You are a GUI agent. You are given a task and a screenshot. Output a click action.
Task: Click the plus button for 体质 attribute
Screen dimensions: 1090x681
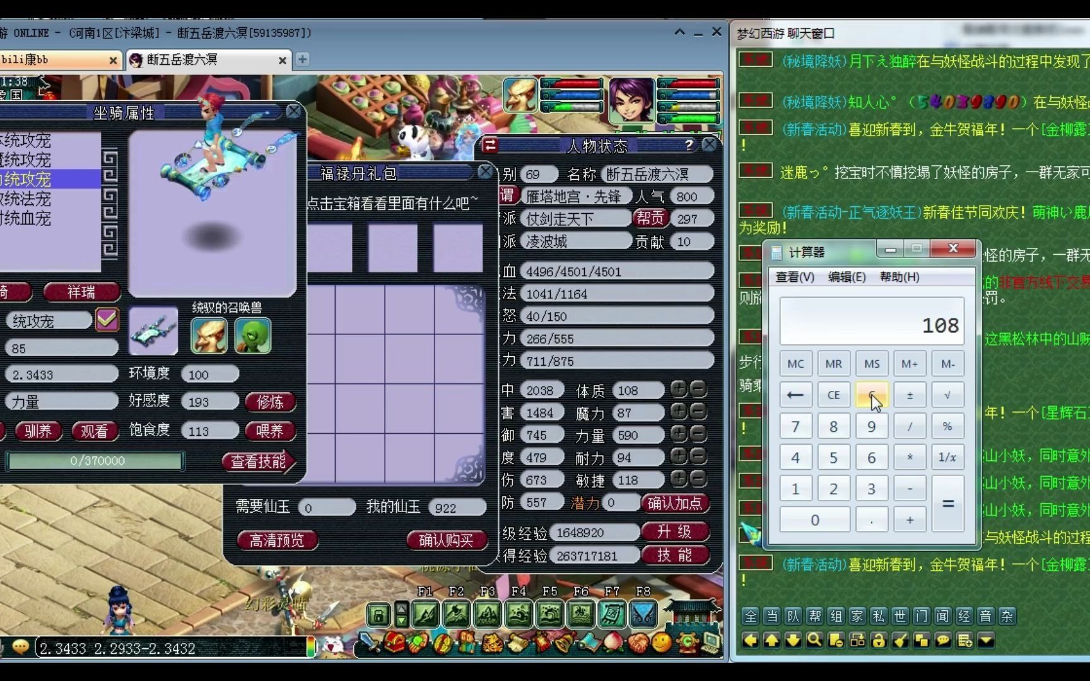[x=679, y=389]
